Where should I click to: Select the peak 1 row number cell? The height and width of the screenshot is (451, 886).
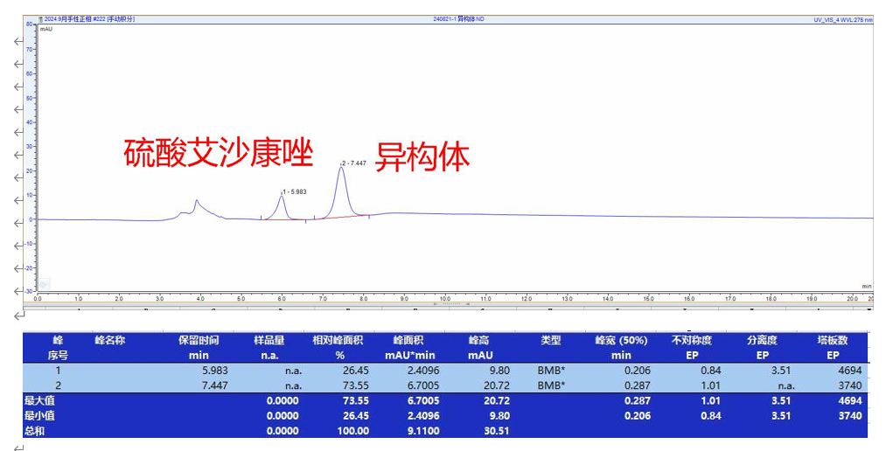59,371
